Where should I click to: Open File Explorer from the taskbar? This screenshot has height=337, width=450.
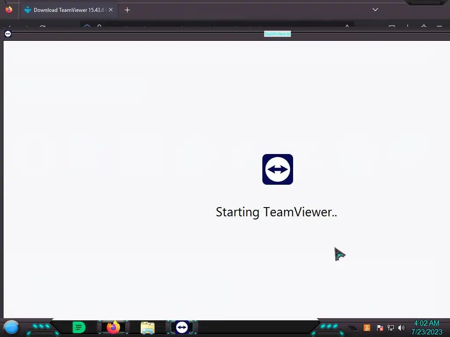[148, 328]
